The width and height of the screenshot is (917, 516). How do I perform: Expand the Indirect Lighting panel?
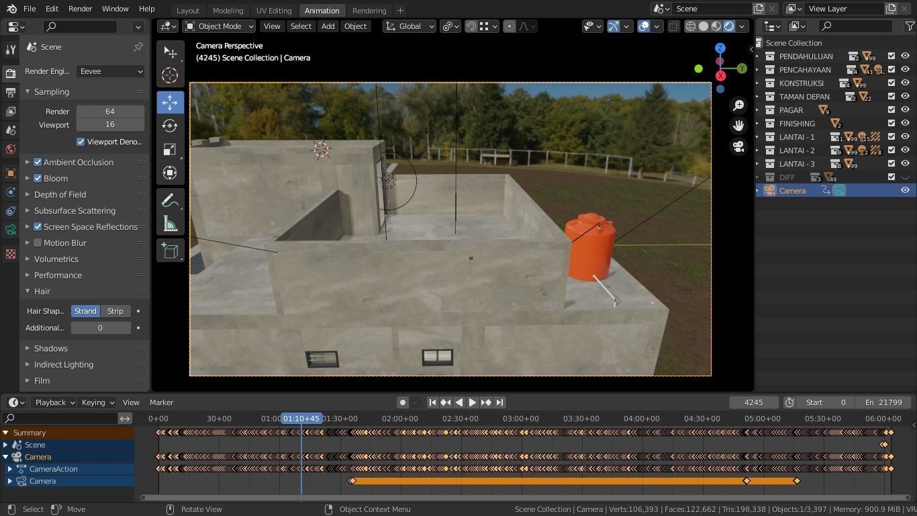[x=64, y=364]
